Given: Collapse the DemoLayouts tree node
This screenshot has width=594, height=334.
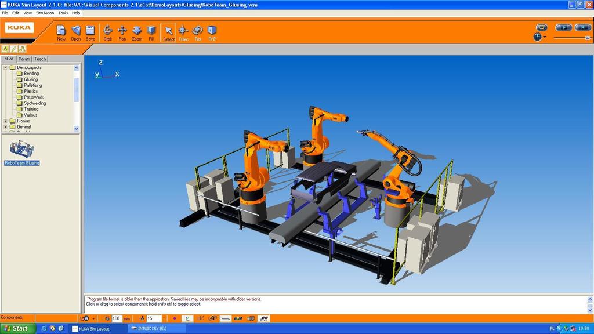Looking at the screenshot, I should [x=5, y=67].
